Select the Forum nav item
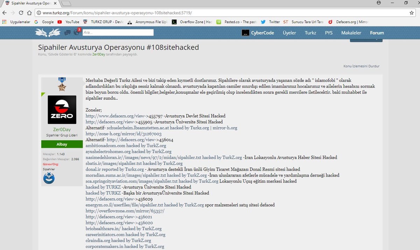The image size is (420, 250). (x=377, y=33)
